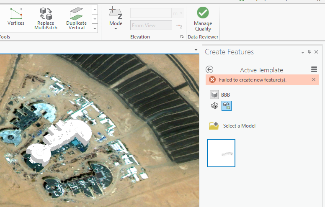Viewport: 325px width, 207px height.
Task: Open Elevation group settings launcher
Action: (182, 37)
